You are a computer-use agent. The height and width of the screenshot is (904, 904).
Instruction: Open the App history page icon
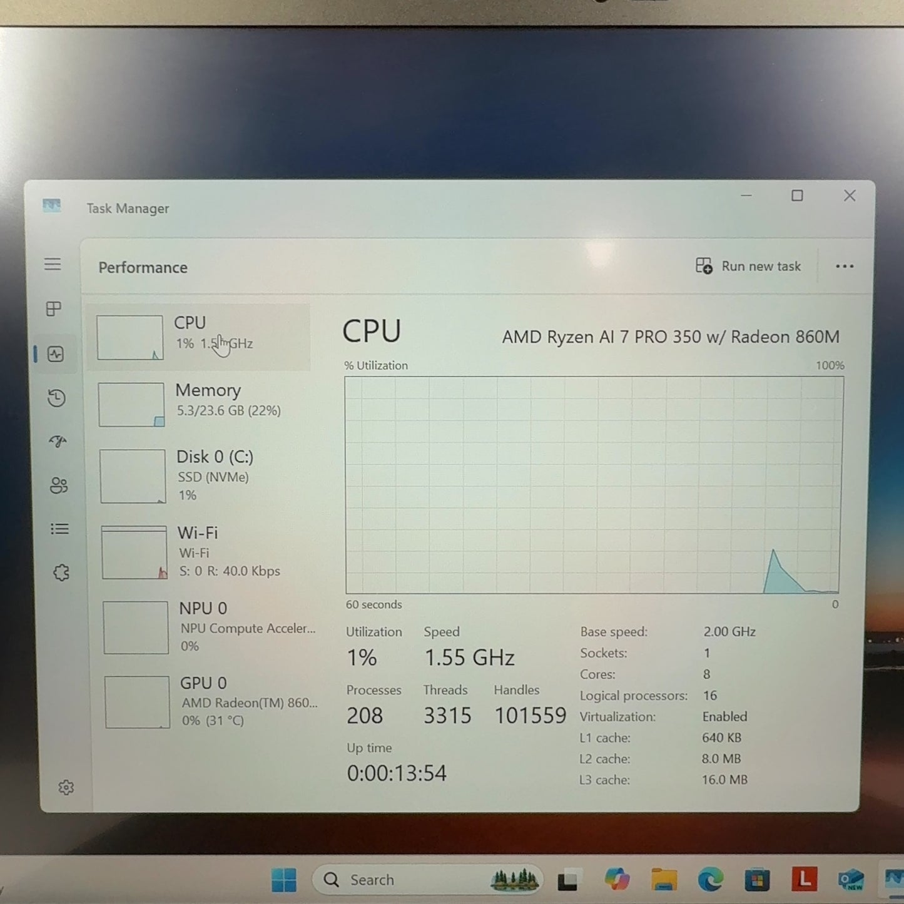[x=57, y=398]
